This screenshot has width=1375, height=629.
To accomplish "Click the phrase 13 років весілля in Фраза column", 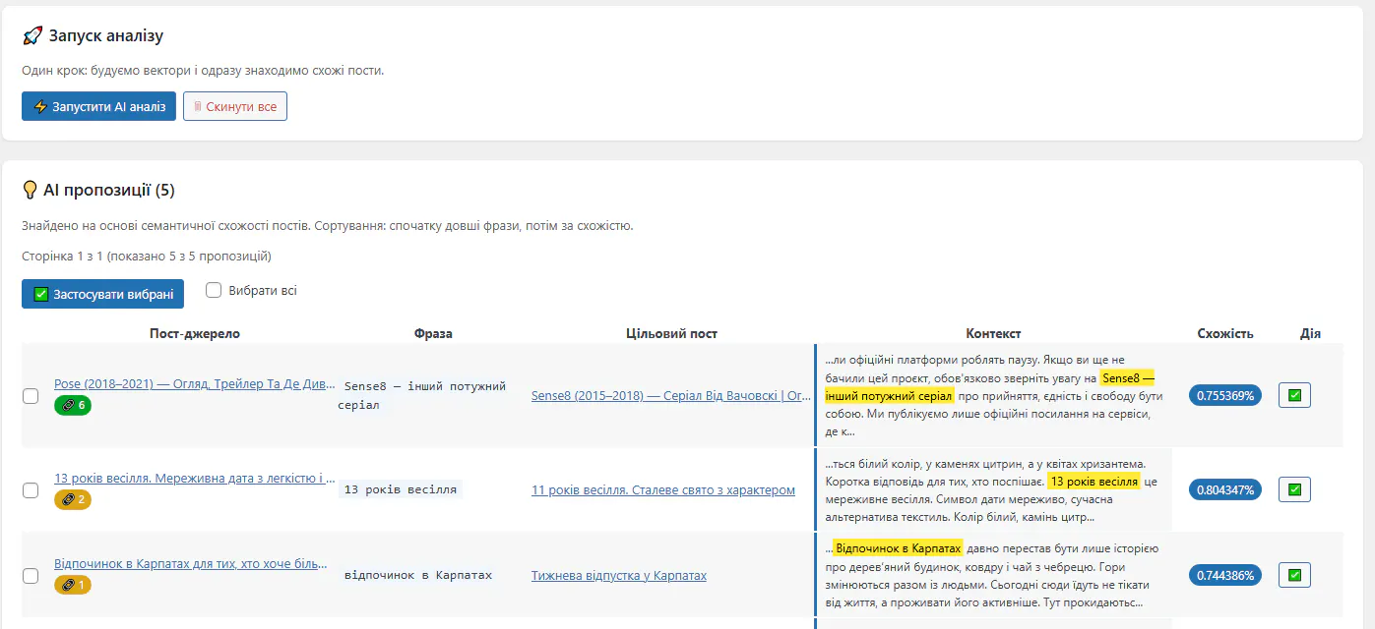I will coord(401,488).
